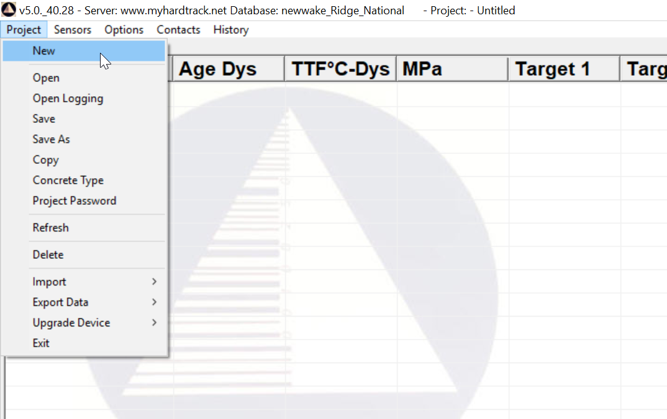Expand the Export Data submenu
667x419 pixels.
84,302
